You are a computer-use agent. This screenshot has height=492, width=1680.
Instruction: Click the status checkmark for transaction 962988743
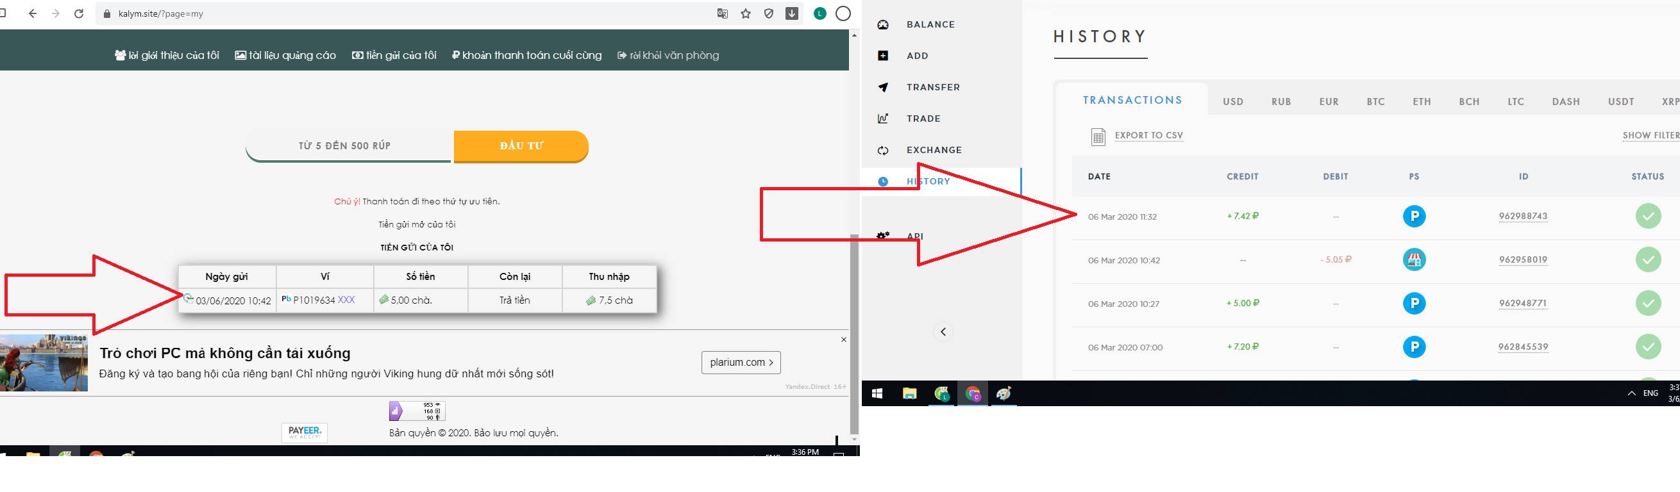click(1648, 217)
